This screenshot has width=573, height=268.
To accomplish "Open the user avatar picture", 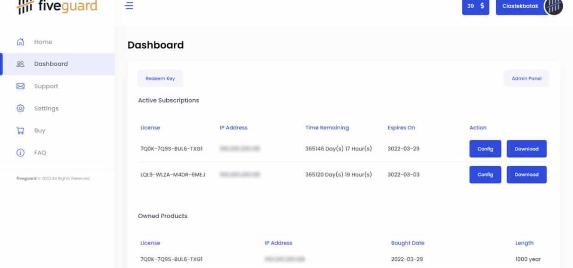I will [x=553, y=7].
